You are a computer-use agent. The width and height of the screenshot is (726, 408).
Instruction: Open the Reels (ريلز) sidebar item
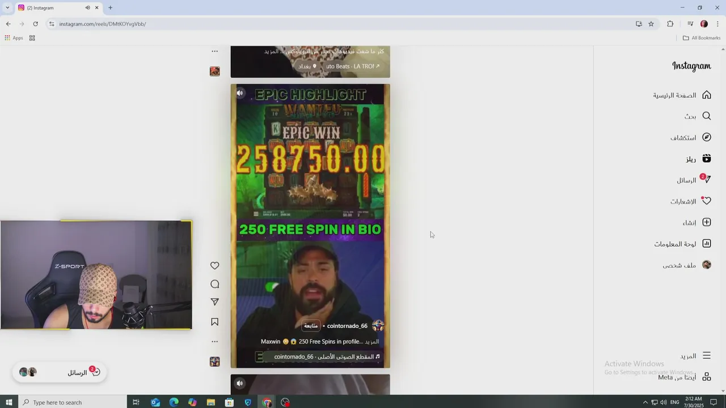(x=698, y=159)
